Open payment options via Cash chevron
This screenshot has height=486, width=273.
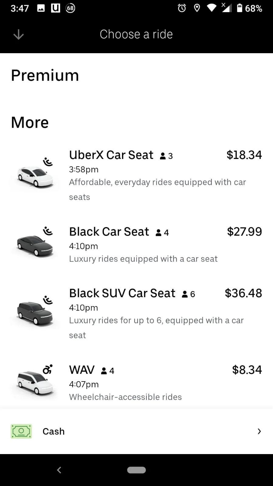point(259,431)
